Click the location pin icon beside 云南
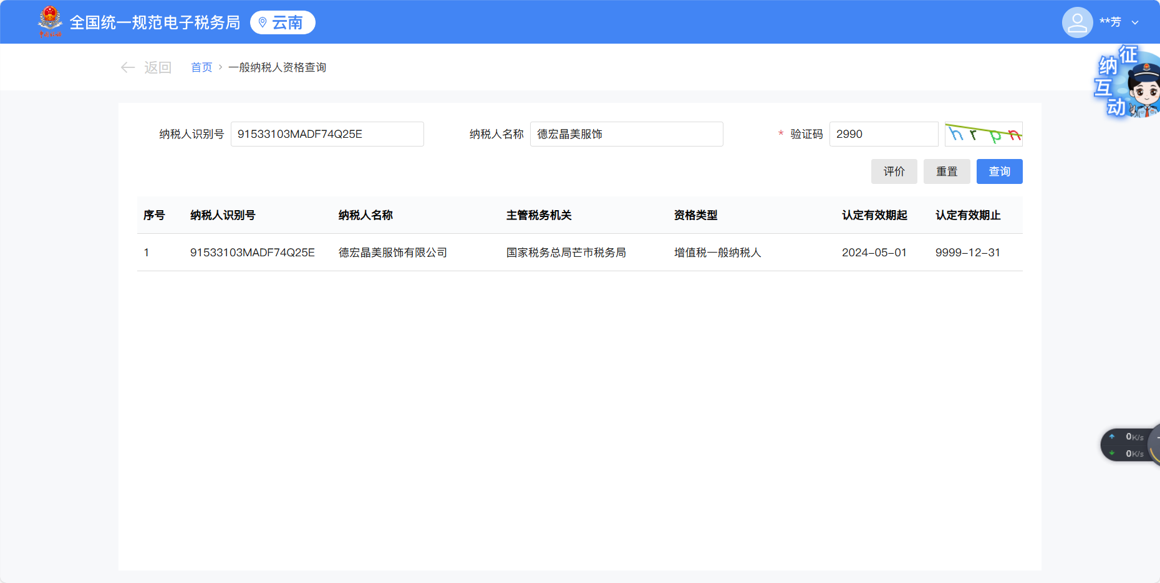 click(263, 22)
